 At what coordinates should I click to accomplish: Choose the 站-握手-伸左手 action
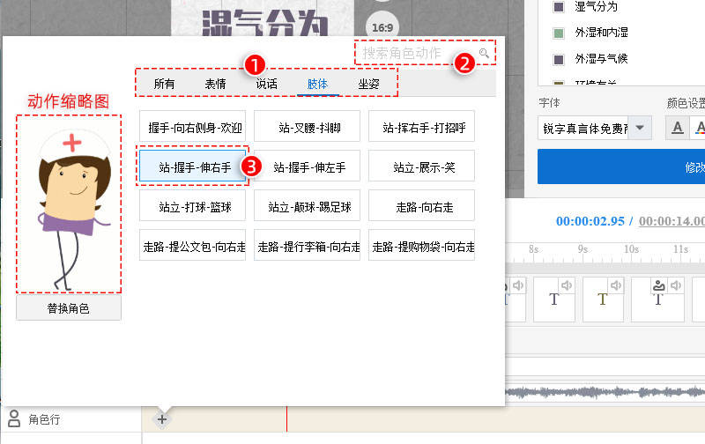coord(307,166)
